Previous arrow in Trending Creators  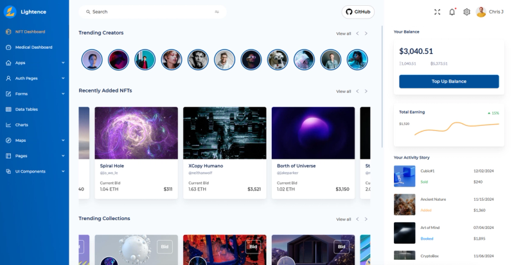coord(358,33)
